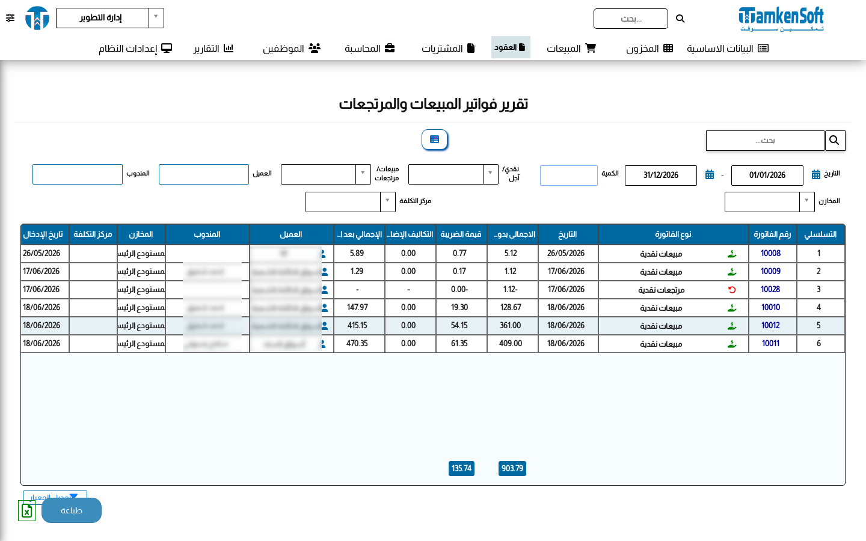The width and height of the screenshot is (866, 541).
Task: Sort by التسلسلي column header
Action: (821, 234)
